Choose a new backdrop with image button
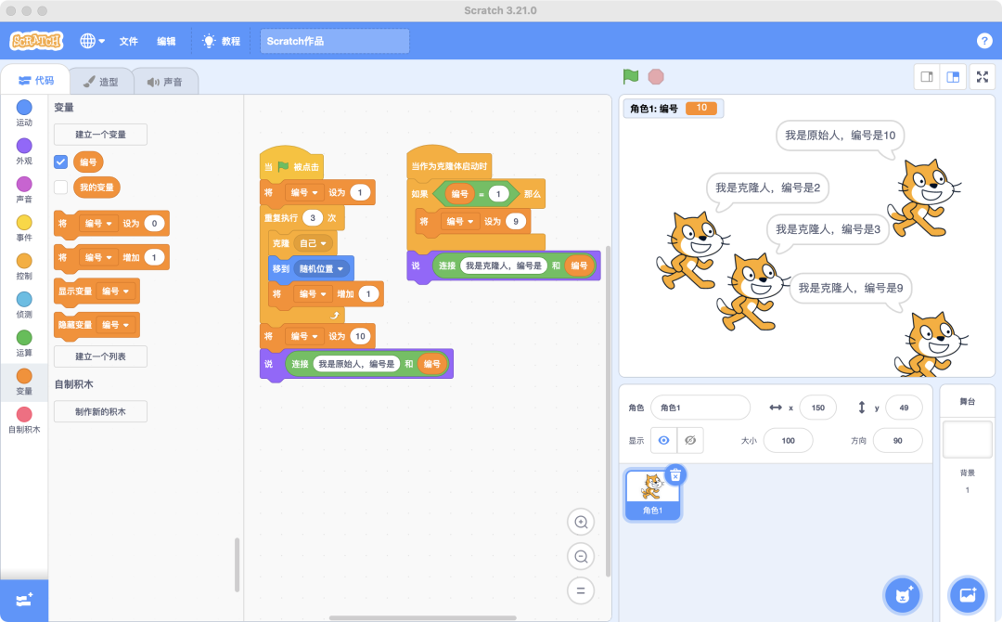This screenshot has width=1002, height=622. [x=968, y=595]
